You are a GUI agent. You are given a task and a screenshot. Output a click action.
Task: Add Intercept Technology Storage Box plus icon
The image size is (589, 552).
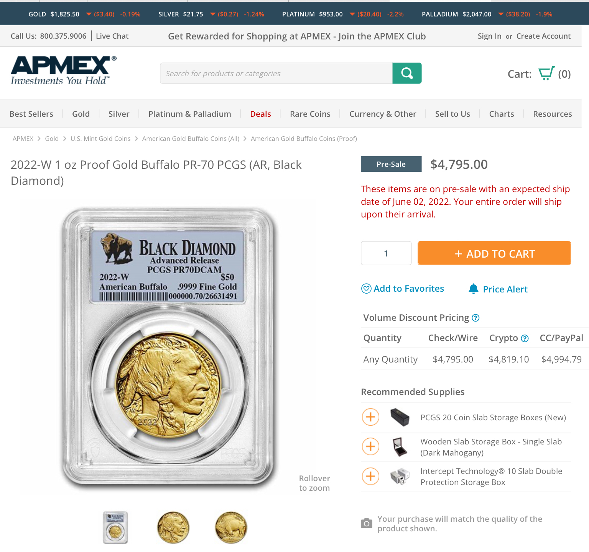[370, 476]
